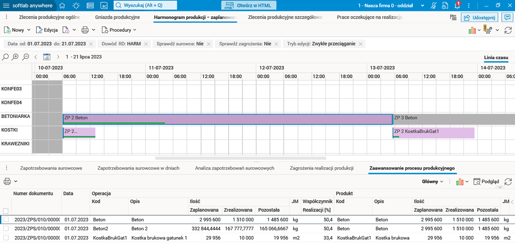Open the hamburger main menu
The image size is (515, 247).
click(x=6, y=6)
